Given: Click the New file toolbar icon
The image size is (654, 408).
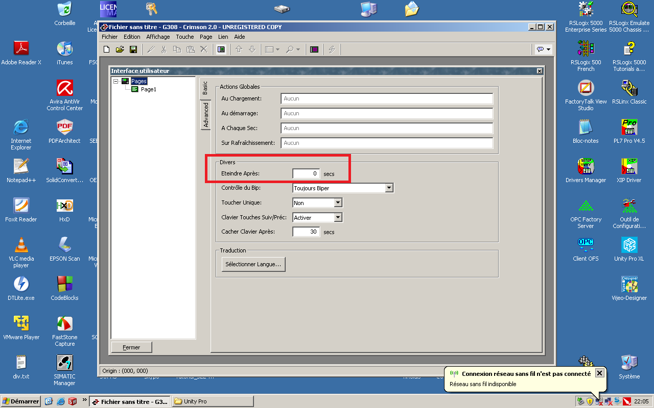Looking at the screenshot, I should (107, 49).
